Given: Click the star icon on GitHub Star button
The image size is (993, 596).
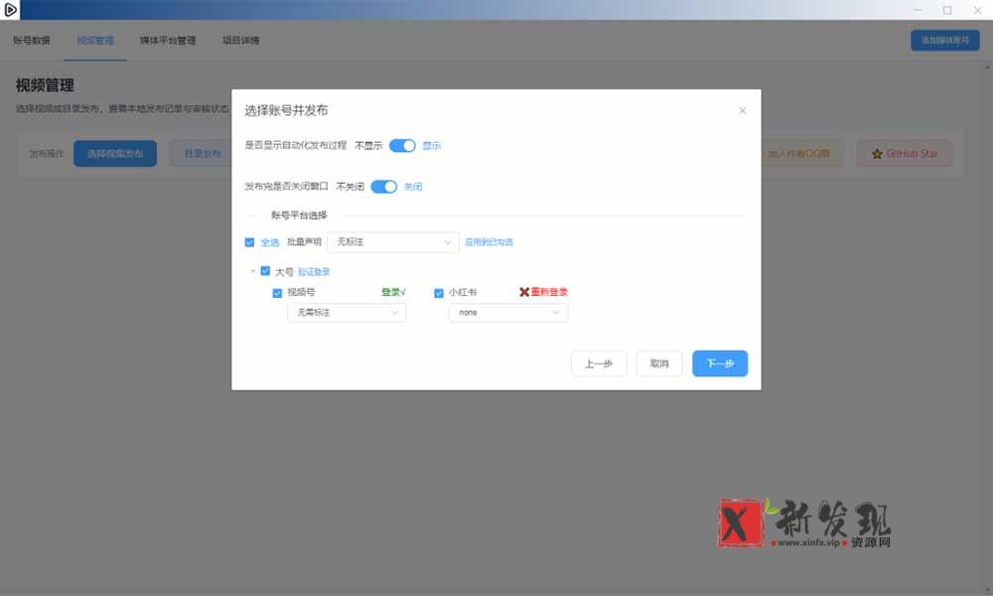Looking at the screenshot, I should pos(877,154).
